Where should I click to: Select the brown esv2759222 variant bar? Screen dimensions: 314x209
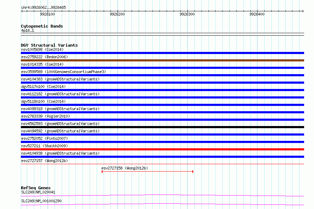(162, 60)
